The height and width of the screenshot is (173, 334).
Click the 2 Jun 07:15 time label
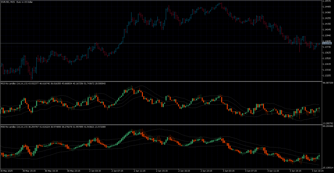[117, 171]
